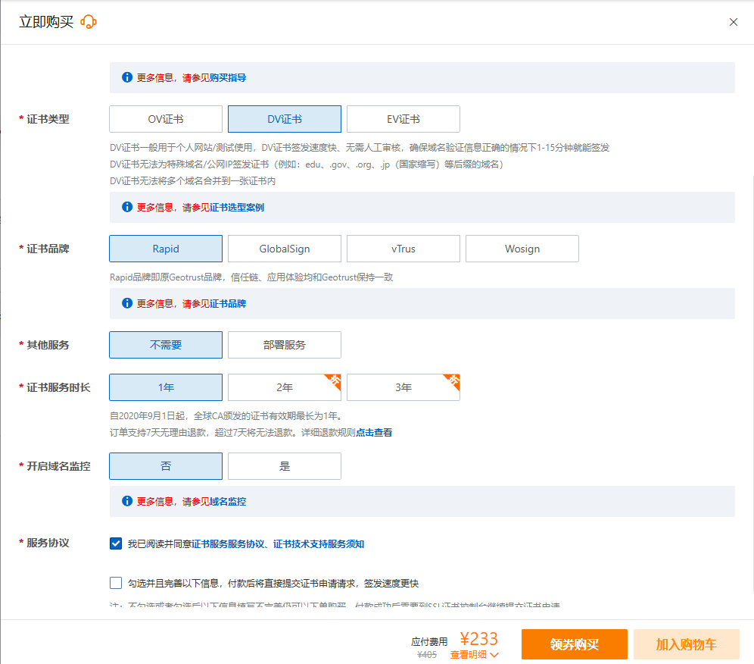754x664 pixels.
Task: Close the purchase dialog with X
Action: (733, 22)
